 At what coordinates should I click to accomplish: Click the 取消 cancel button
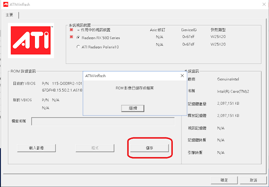[x=253, y=180]
